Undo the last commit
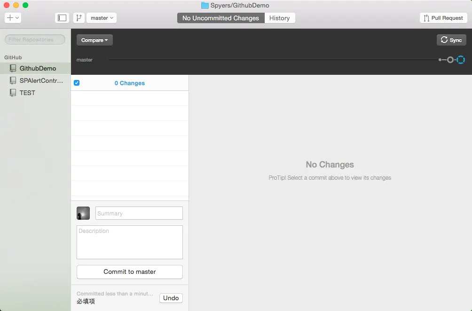The height and width of the screenshot is (311, 472). tap(171, 298)
